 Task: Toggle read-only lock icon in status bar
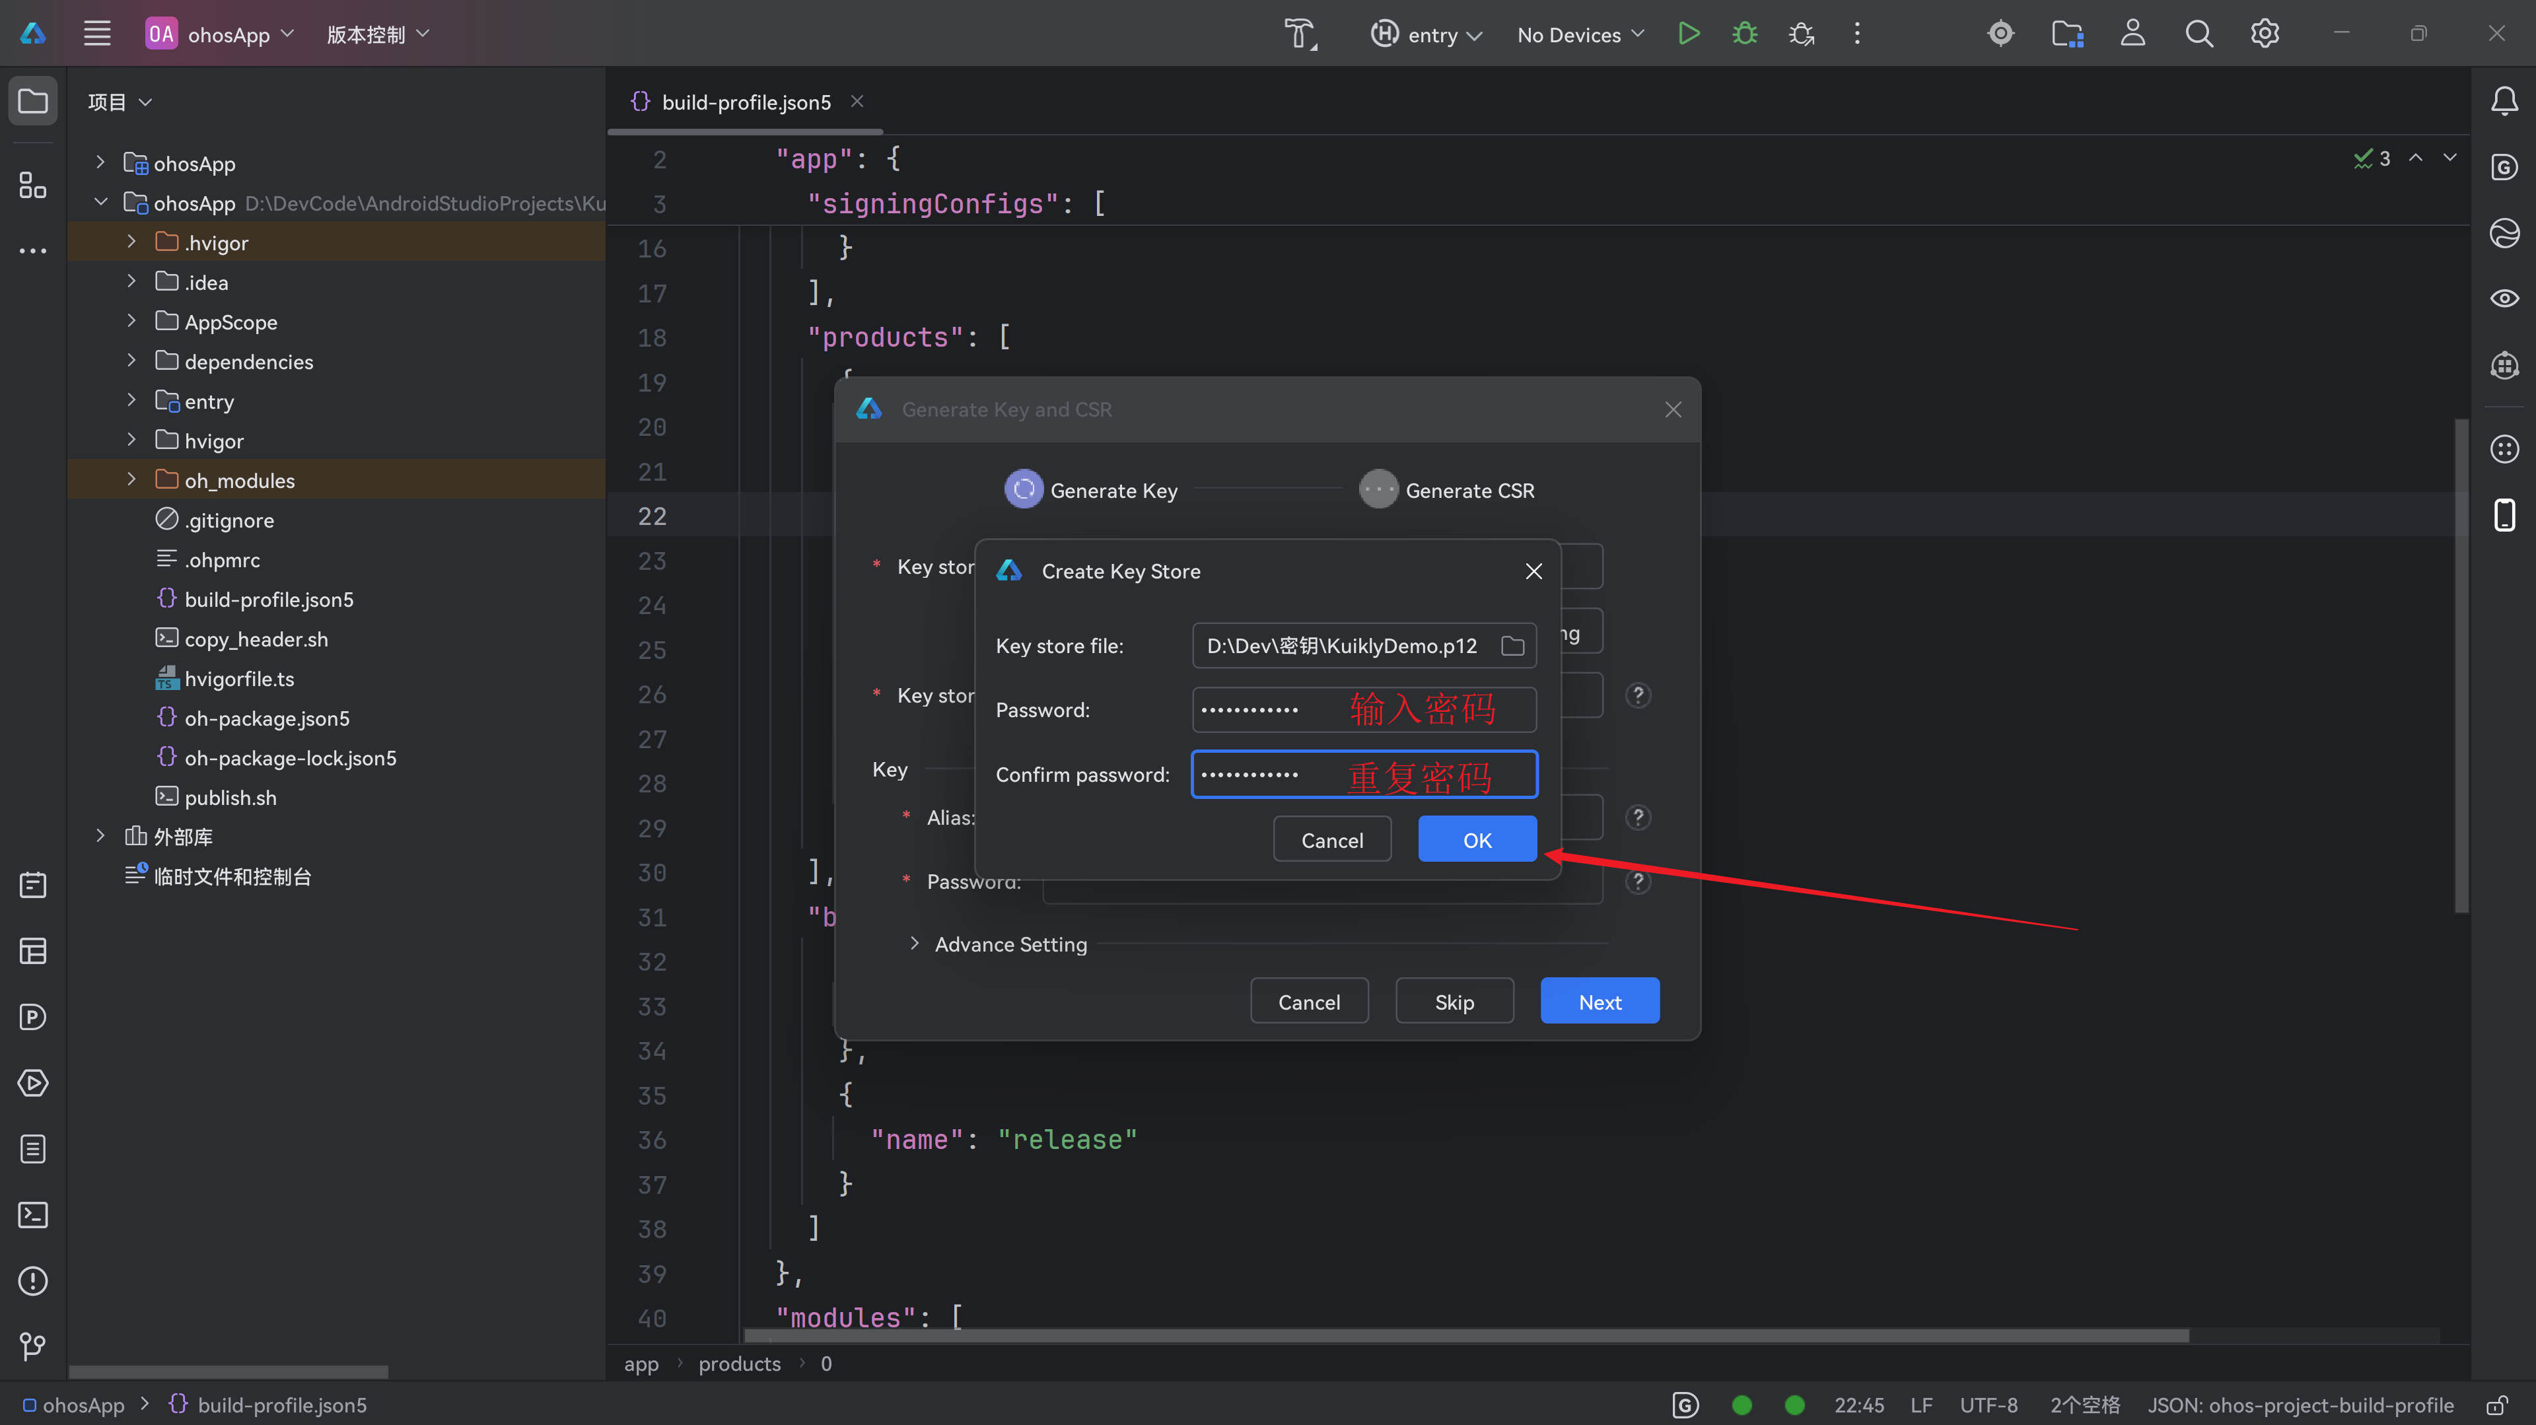[2496, 1405]
